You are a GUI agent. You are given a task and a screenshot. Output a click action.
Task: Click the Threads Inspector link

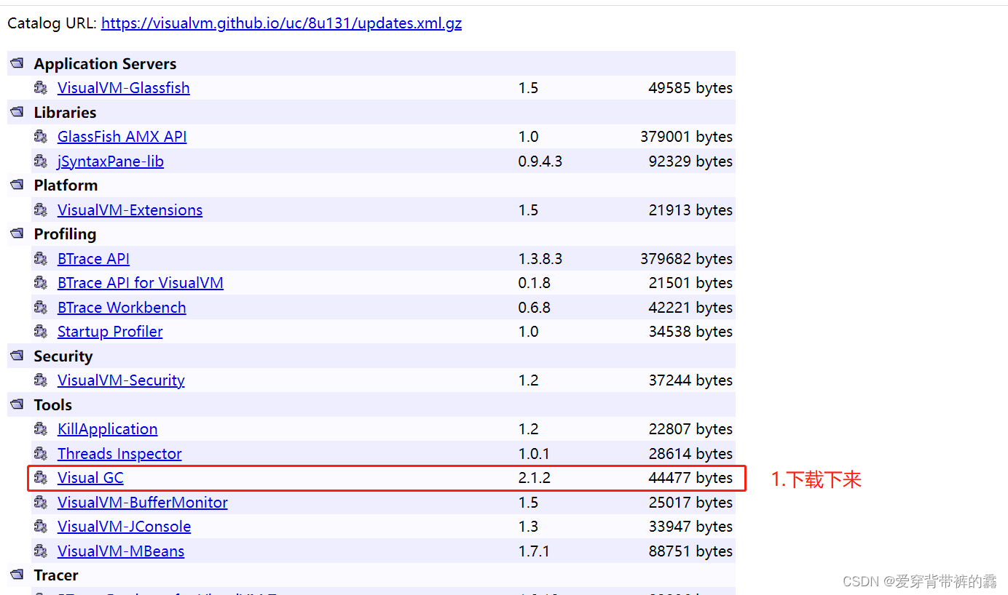[x=119, y=454]
